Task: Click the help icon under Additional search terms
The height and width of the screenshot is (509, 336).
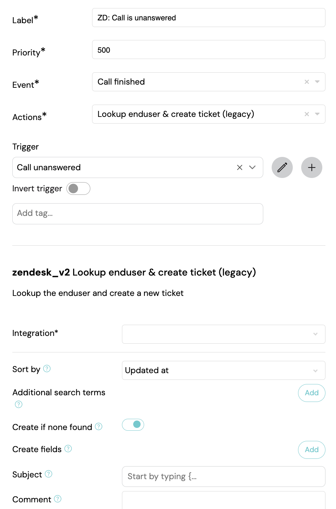Action: pyautogui.click(x=18, y=404)
